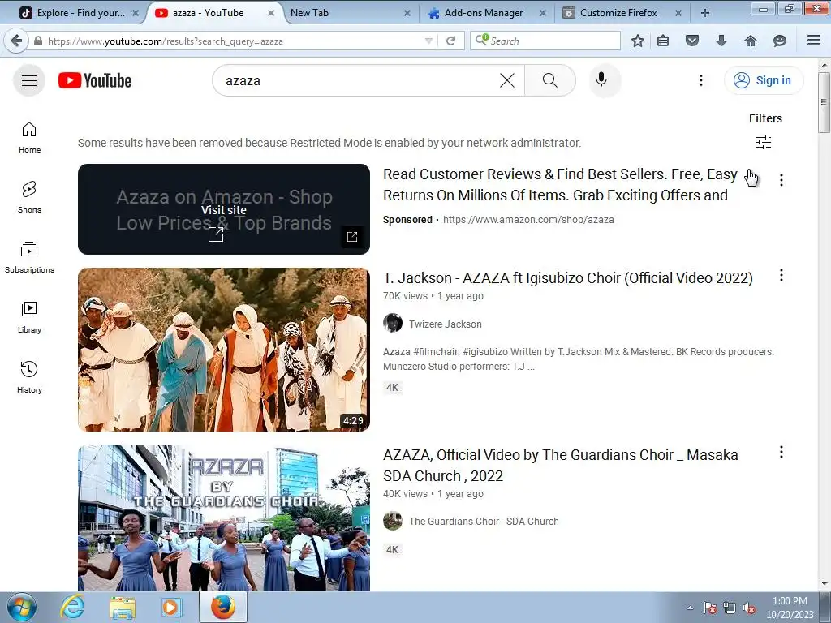Open Windows Start menu
The height and width of the screenshot is (623, 831).
click(22, 607)
